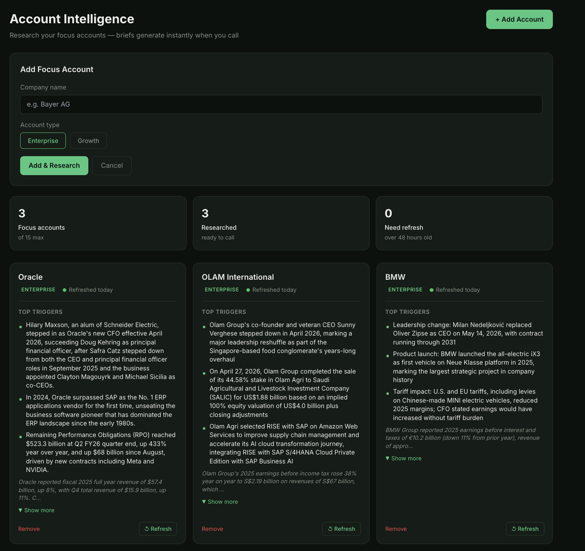585x551 pixels.
Task: Remove the Oracle account
Action: click(29, 529)
